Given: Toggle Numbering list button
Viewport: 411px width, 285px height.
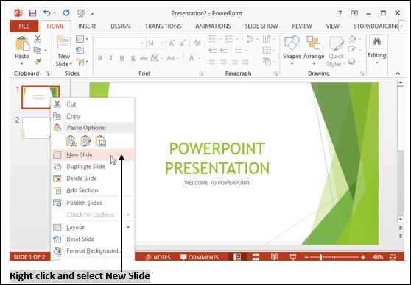Looking at the screenshot, I should click(230, 39).
